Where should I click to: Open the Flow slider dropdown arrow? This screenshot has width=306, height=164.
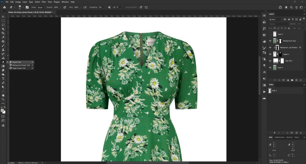tap(80, 7)
